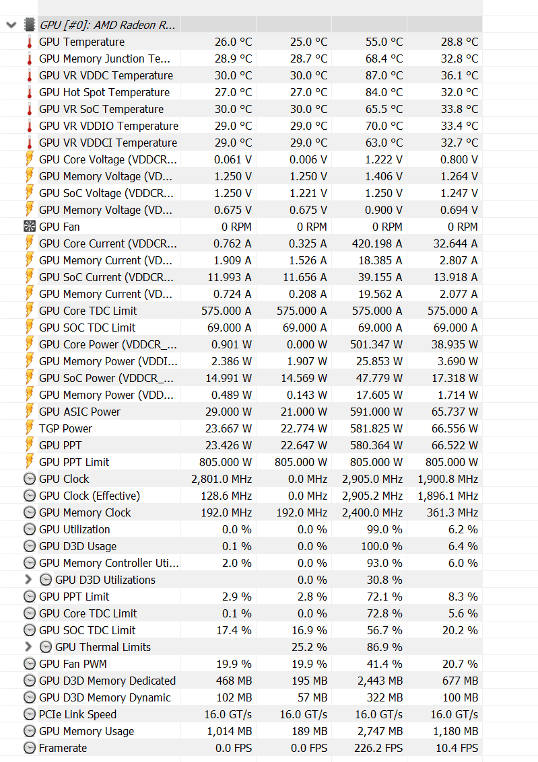The image size is (538, 762).
Task: Select the GPU D3D Memory Dynamic label
Action: [104, 697]
